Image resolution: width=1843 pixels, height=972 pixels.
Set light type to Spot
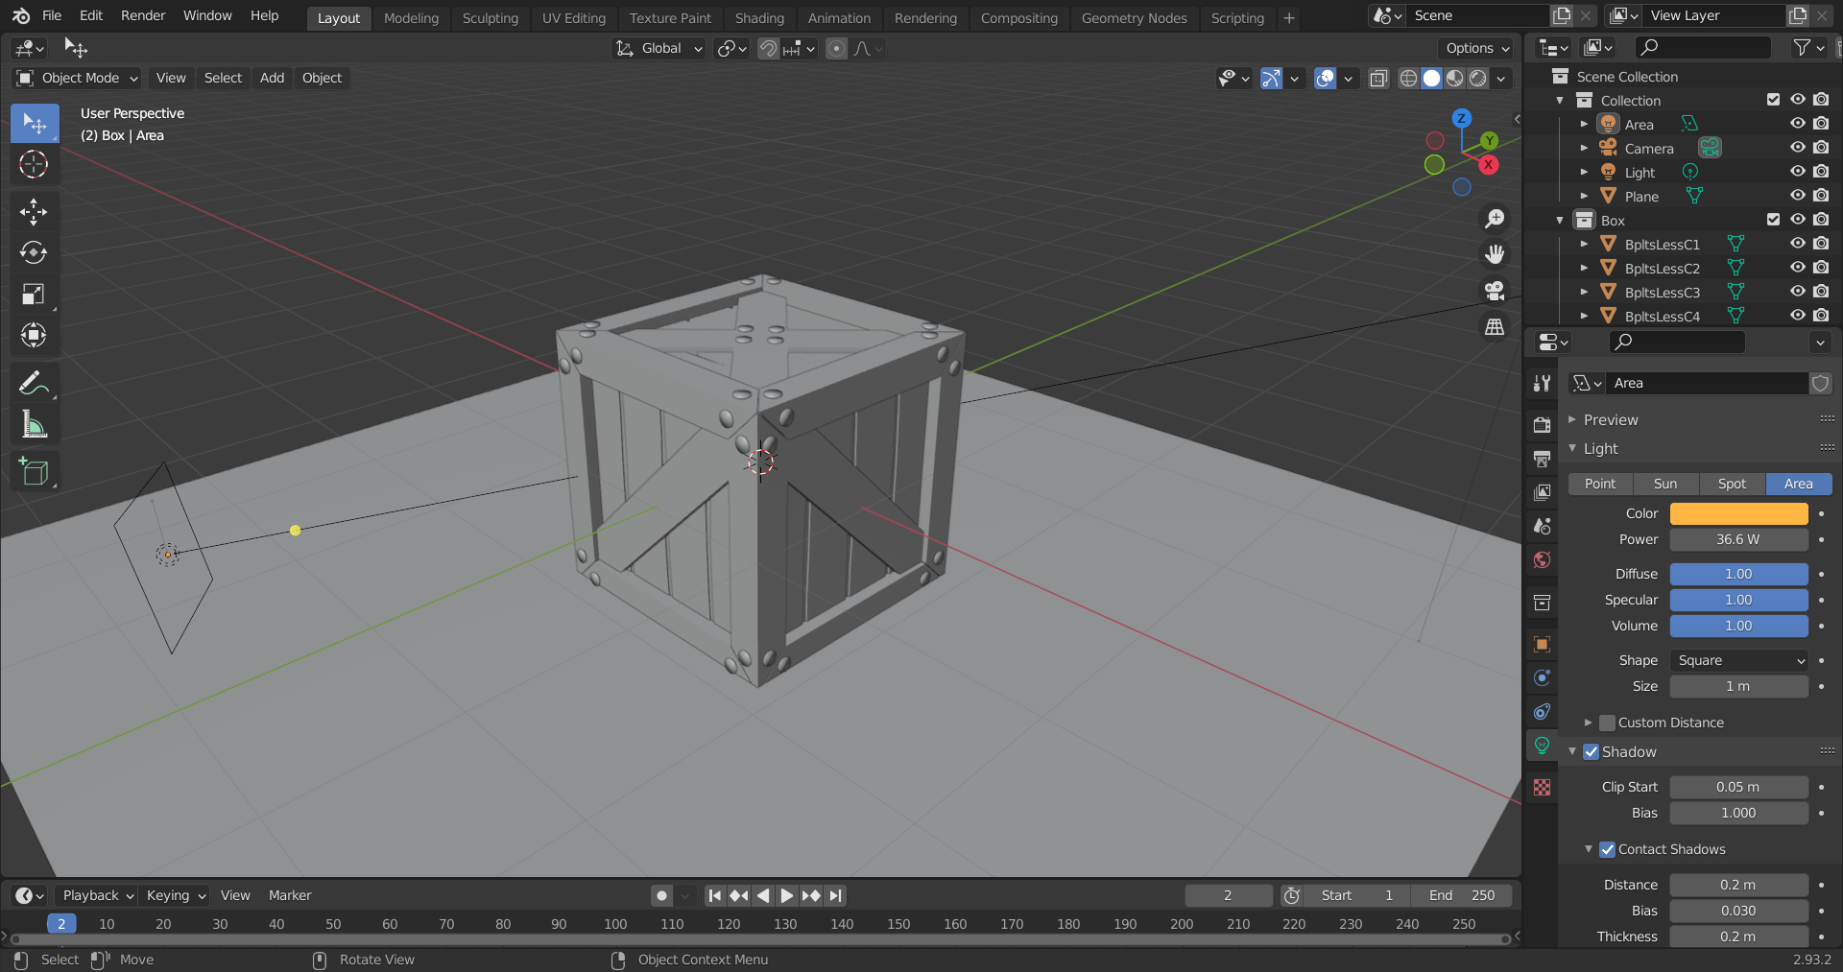[x=1732, y=484]
